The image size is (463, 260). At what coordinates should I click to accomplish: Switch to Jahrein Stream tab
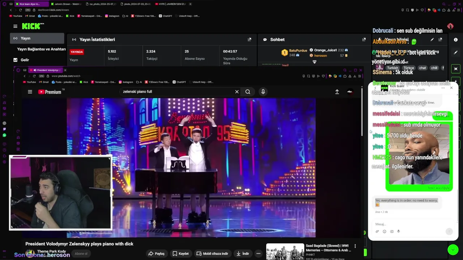coord(65,4)
